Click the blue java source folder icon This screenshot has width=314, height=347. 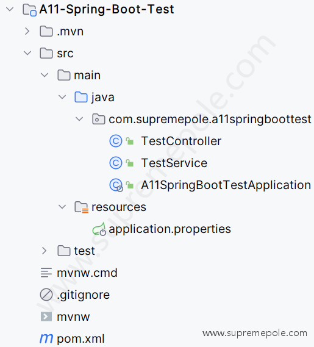tap(81, 97)
